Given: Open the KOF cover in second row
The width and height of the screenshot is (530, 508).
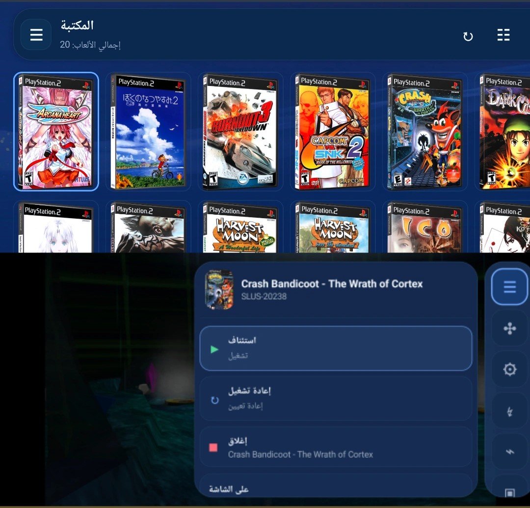Looking at the screenshot, I should [x=503, y=227].
